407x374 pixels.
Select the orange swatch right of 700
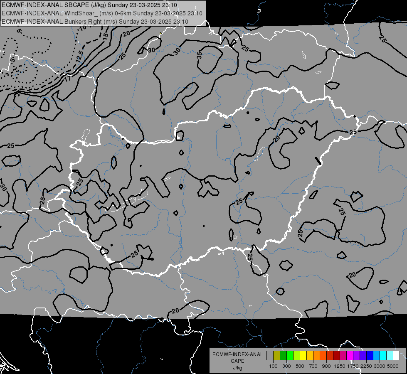pos(317,356)
